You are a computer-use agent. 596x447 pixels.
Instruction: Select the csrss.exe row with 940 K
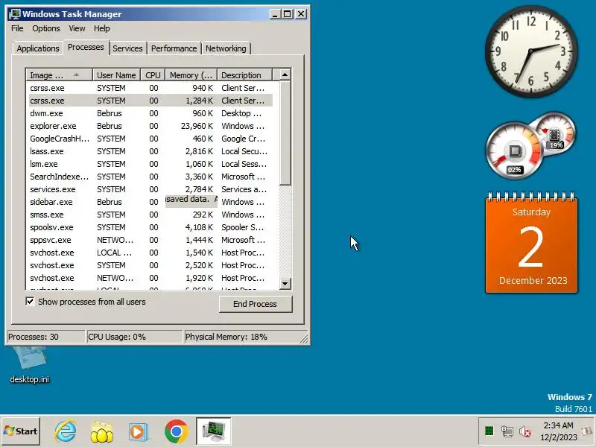(150, 88)
